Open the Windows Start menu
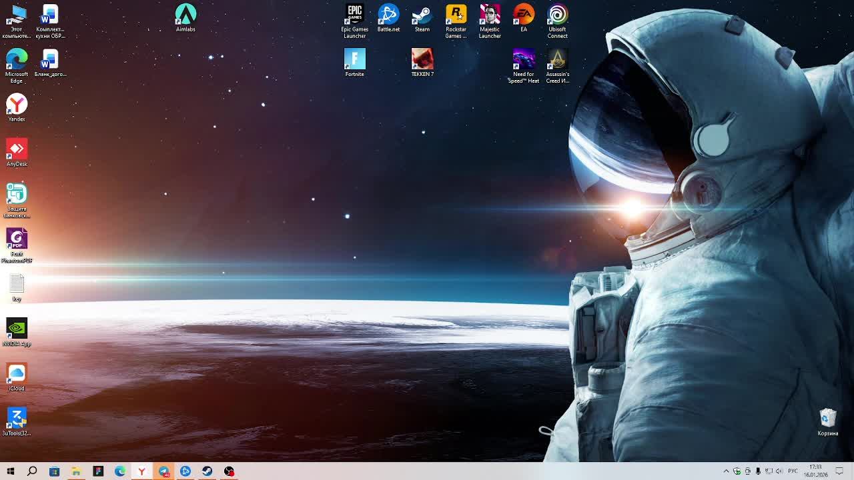 tap(11, 471)
